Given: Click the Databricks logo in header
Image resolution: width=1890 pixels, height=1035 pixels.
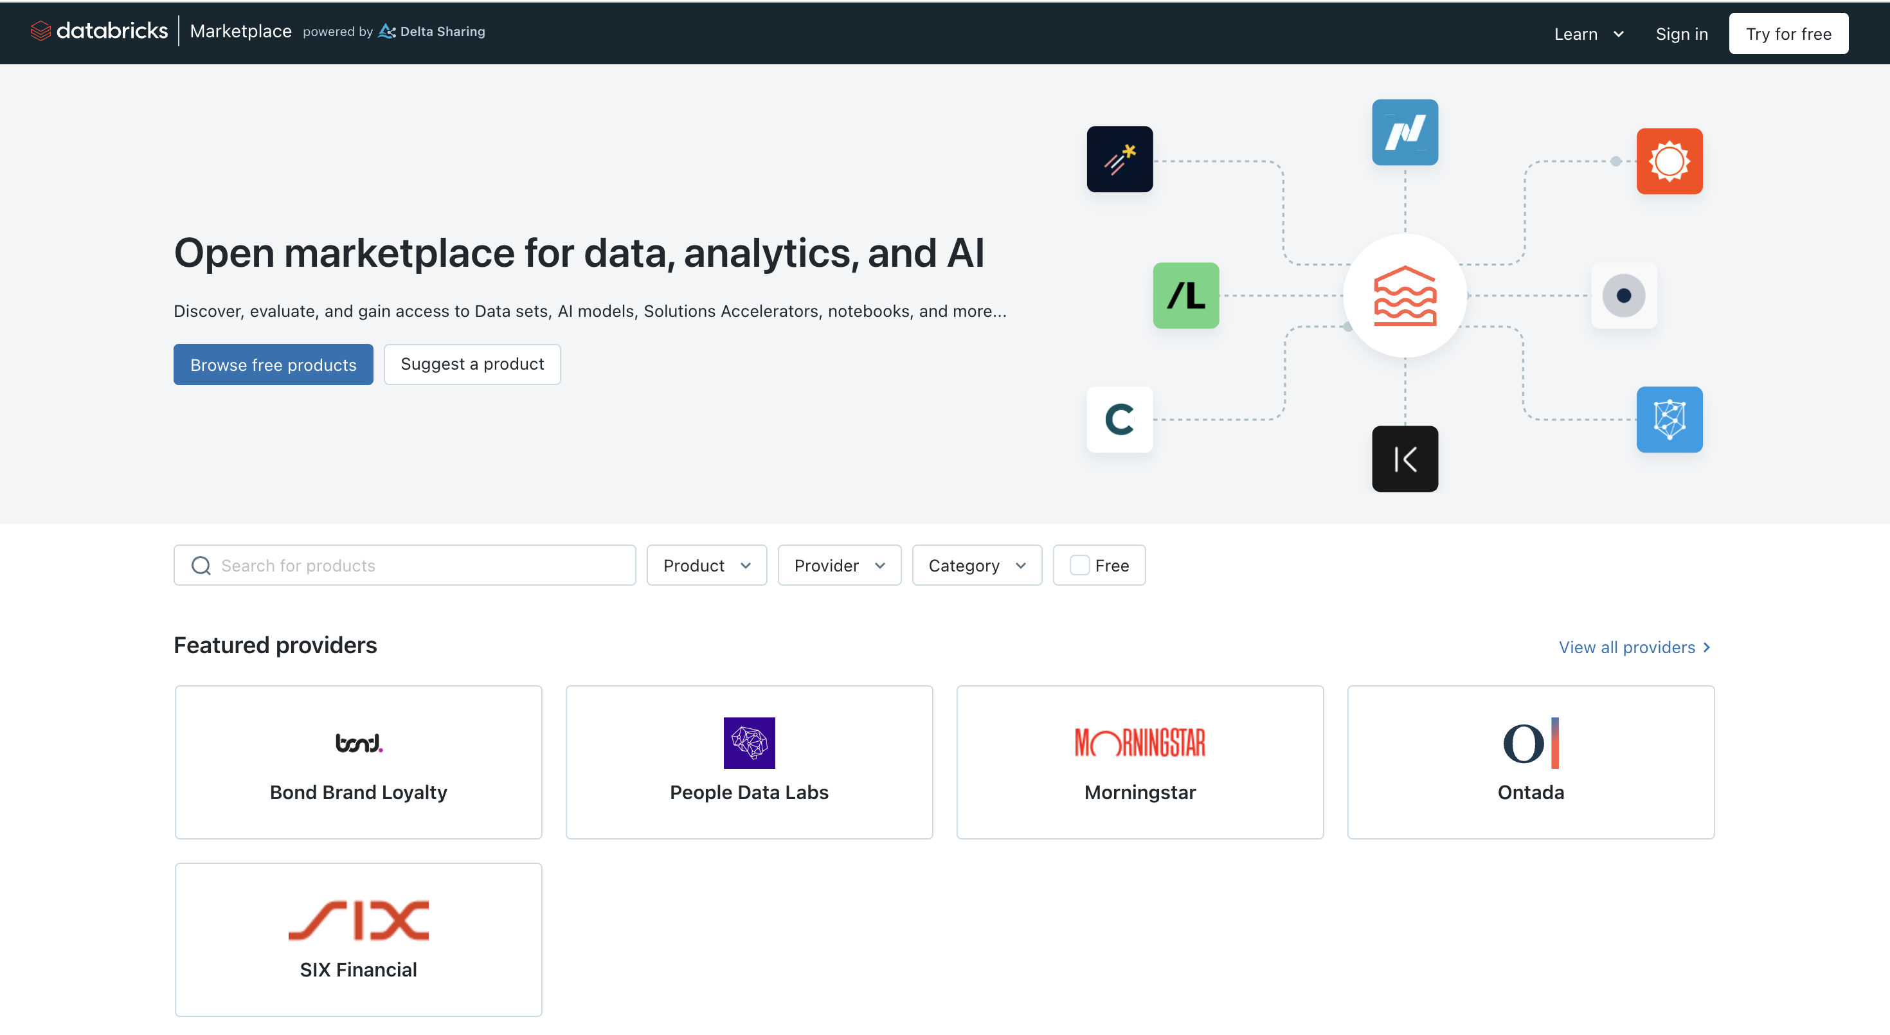Looking at the screenshot, I should (99, 31).
